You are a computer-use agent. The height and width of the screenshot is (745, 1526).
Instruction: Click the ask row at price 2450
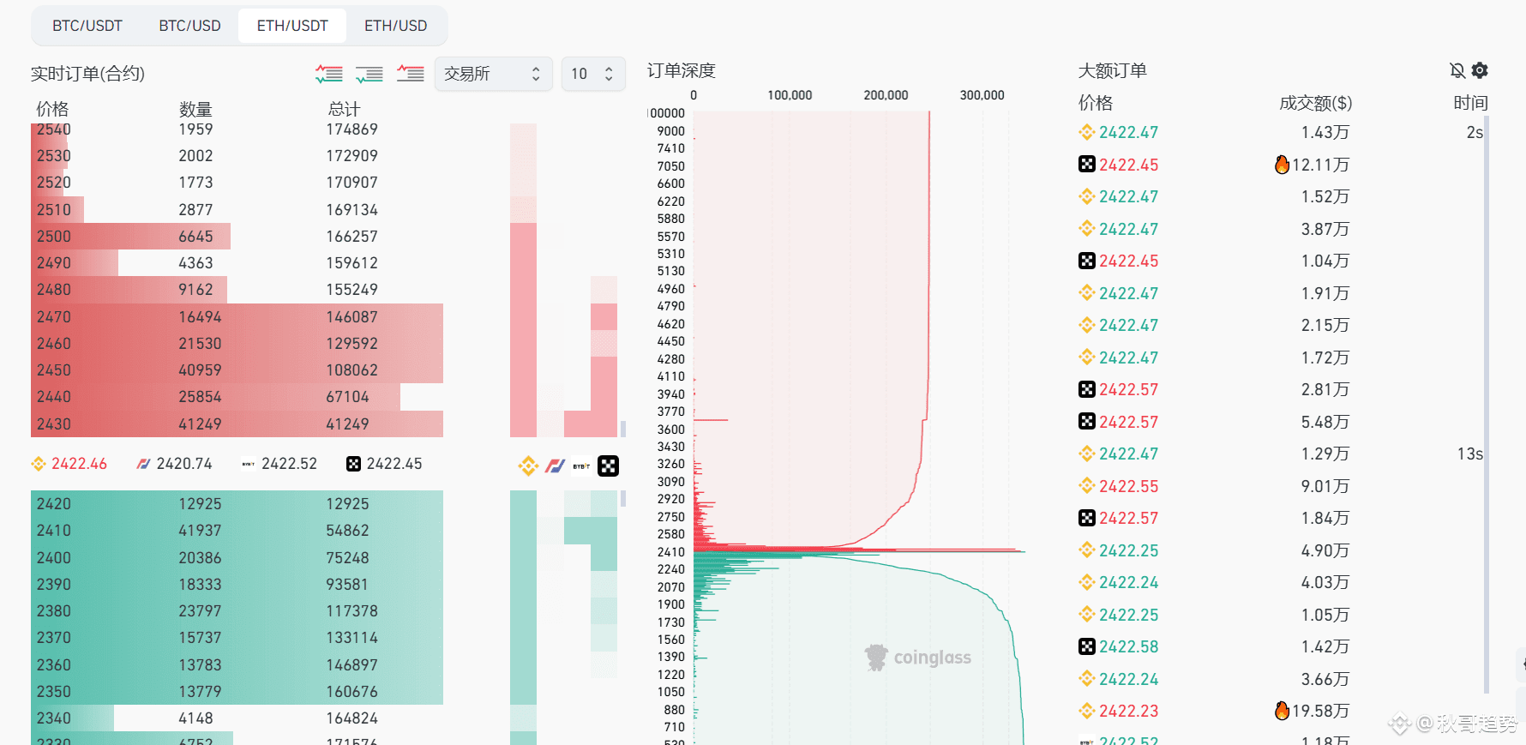click(x=237, y=370)
